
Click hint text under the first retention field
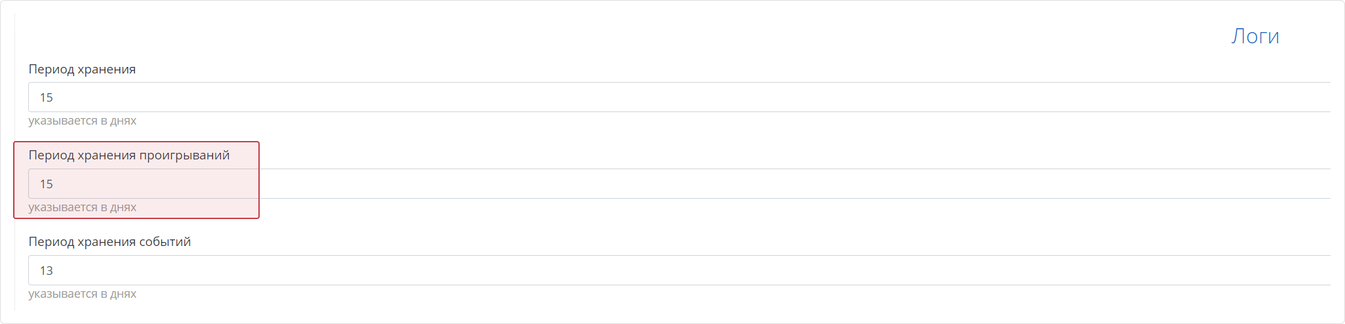(82, 121)
